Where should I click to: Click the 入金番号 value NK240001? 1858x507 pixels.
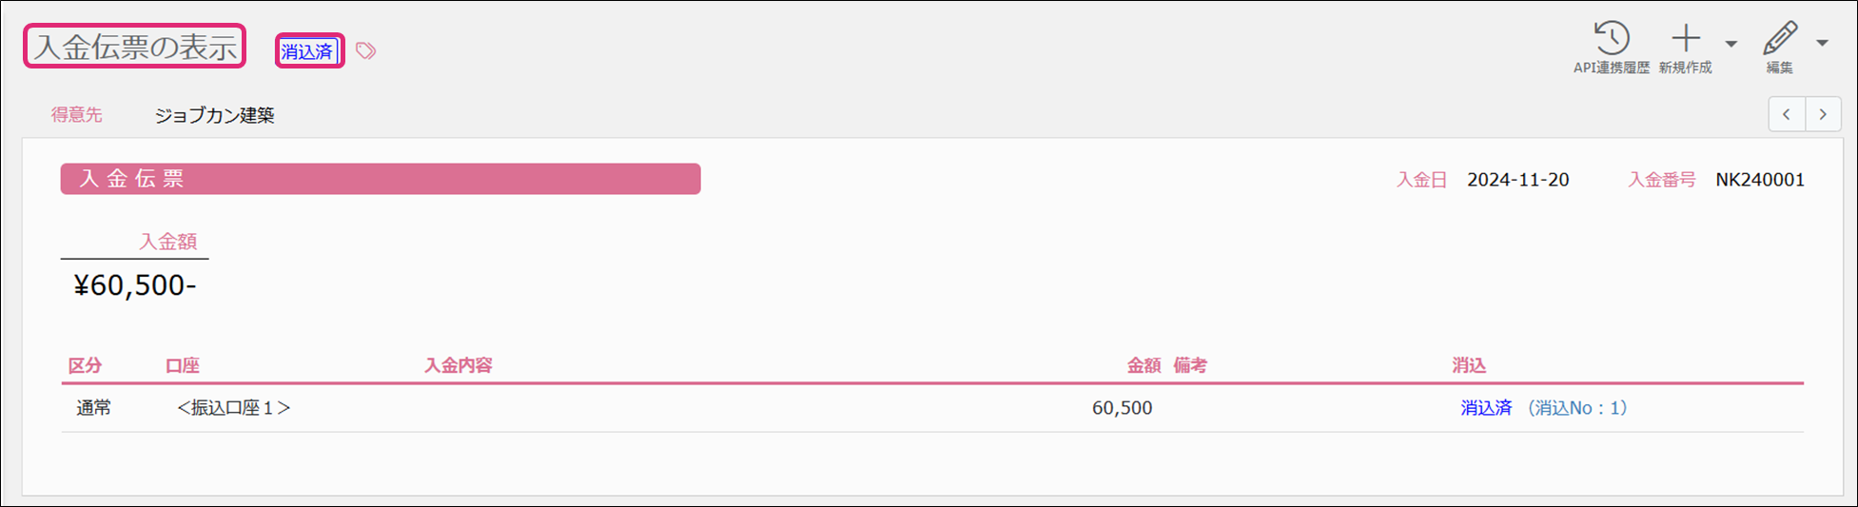pos(1759,180)
